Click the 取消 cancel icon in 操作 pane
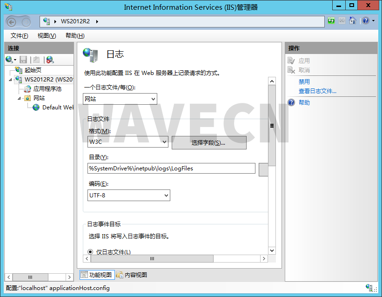Viewport: 382px width, 297px height. click(291, 70)
